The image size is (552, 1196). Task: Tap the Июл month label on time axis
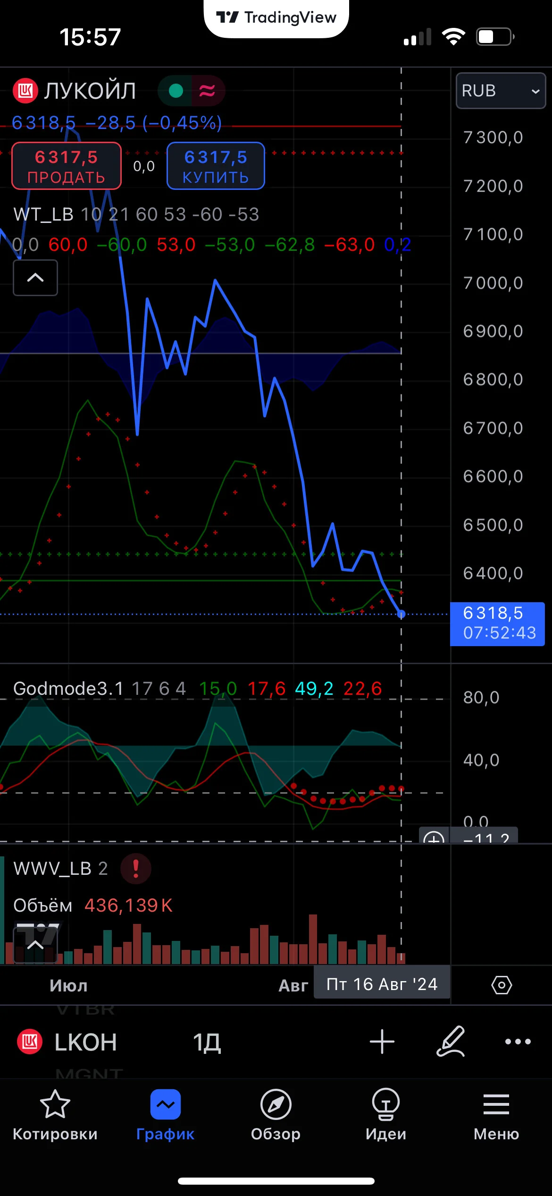tap(68, 986)
